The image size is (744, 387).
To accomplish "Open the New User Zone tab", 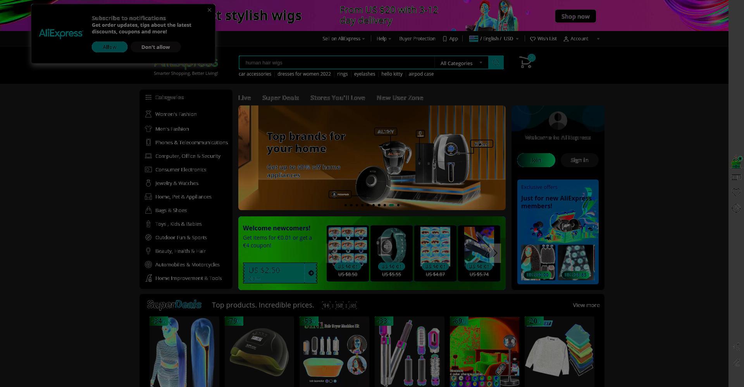I will [x=400, y=98].
